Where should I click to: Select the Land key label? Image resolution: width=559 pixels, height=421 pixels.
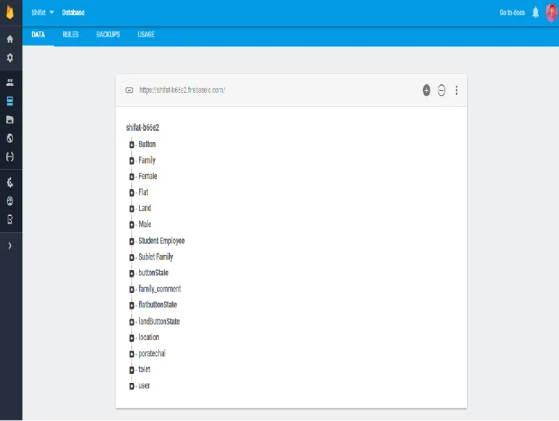point(144,209)
